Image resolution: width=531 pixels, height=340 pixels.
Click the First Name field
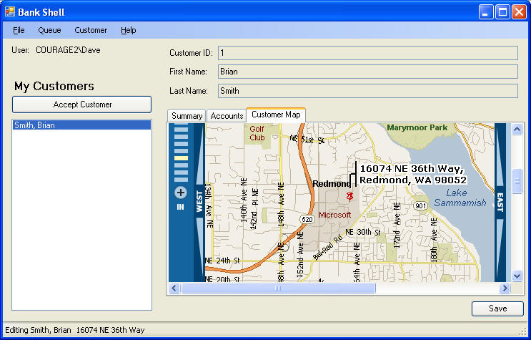(367, 72)
